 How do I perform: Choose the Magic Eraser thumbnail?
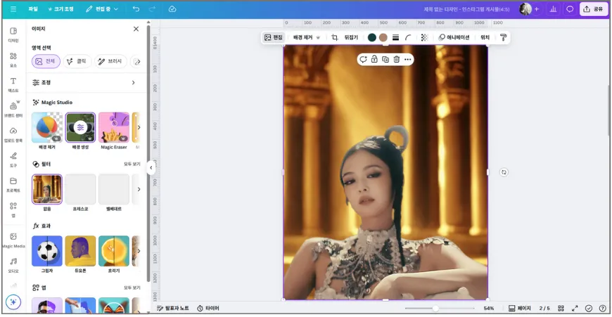click(x=114, y=127)
